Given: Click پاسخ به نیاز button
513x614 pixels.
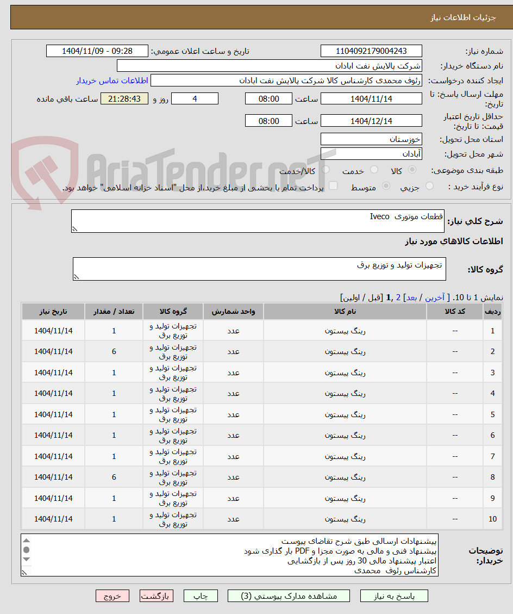Looking at the screenshot, I should coord(394,596).
